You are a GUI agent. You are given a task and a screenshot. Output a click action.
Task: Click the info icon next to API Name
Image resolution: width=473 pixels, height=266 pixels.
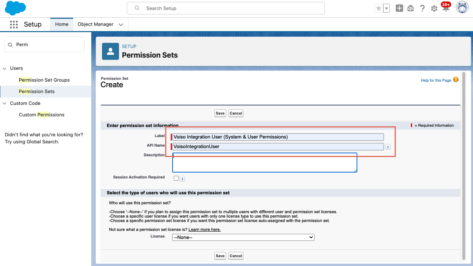click(x=388, y=147)
